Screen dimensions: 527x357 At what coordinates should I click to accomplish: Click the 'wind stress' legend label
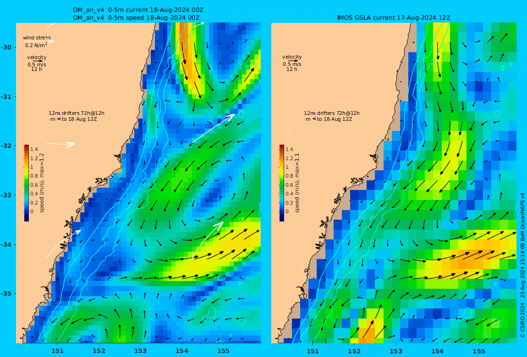(37, 38)
